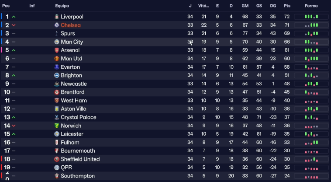331x182 pixels.
Task: Click the DG goal difference column header
Action: tap(273, 6)
